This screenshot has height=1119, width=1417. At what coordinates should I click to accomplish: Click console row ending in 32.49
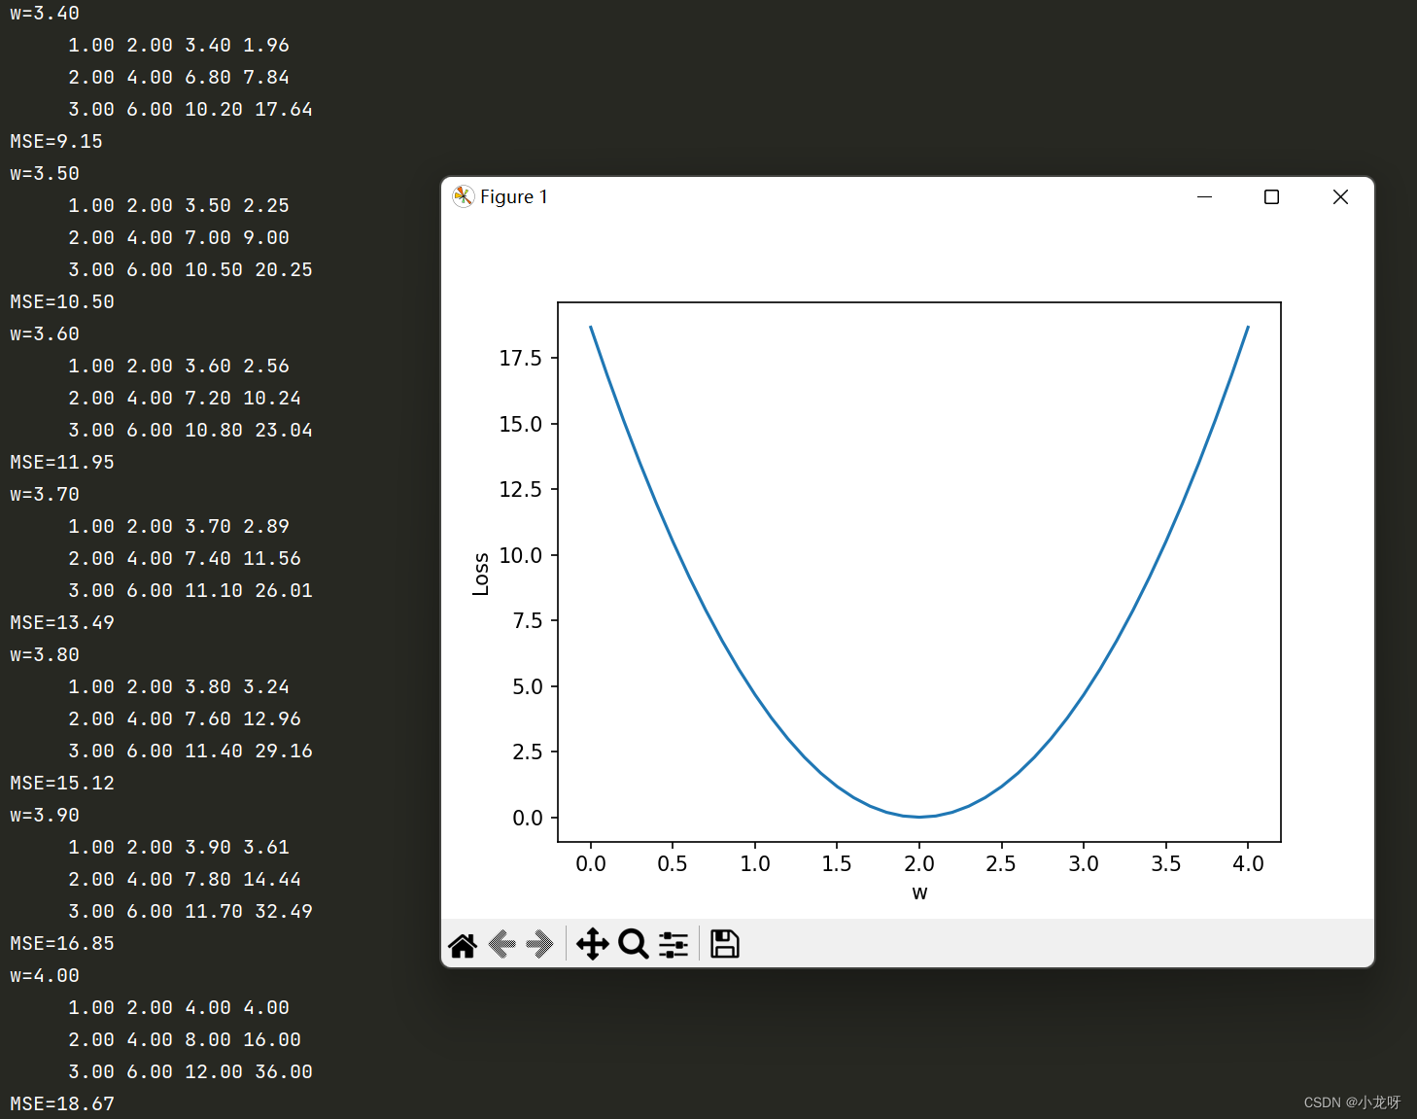click(x=190, y=912)
